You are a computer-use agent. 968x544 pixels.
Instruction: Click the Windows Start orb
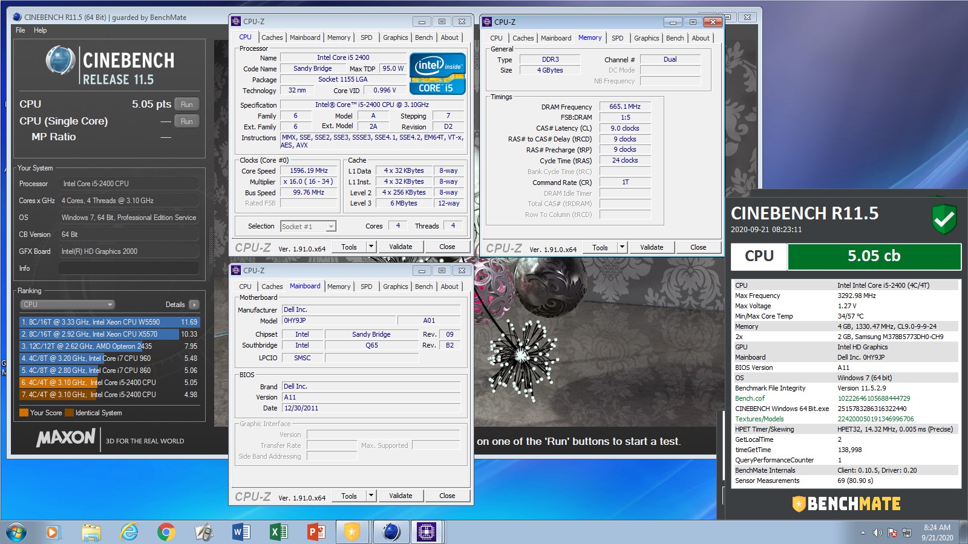[16, 532]
